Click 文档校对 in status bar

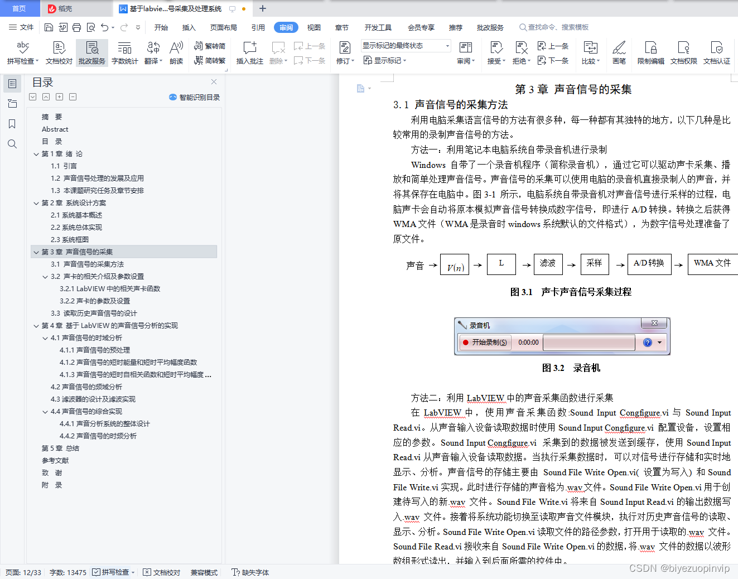click(162, 572)
